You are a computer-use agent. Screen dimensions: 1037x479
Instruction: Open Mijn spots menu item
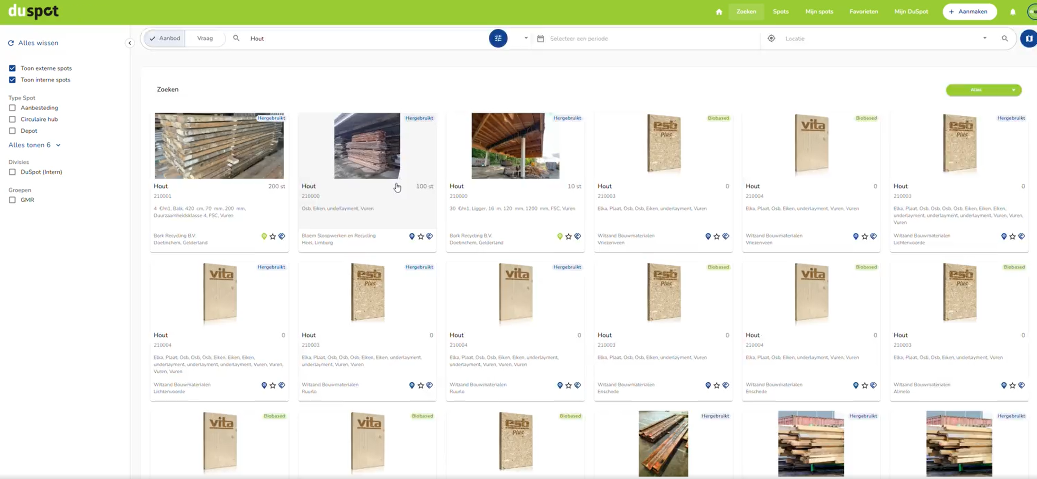coord(819,12)
